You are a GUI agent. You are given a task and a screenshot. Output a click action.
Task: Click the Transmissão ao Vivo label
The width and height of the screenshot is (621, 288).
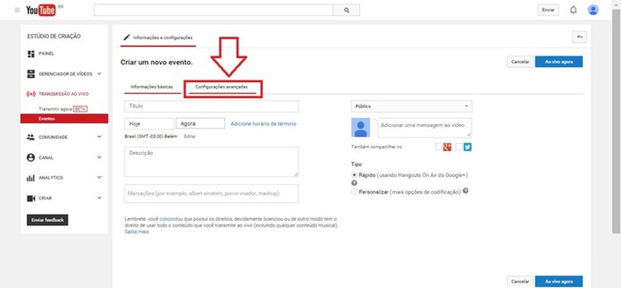pyautogui.click(x=64, y=94)
